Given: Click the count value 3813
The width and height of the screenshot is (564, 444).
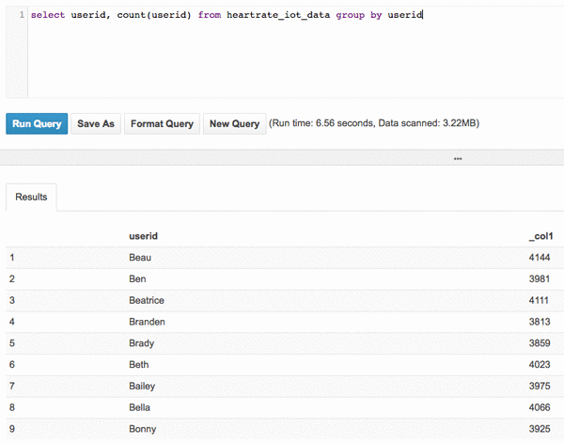Looking at the screenshot, I should tap(540, 322).
